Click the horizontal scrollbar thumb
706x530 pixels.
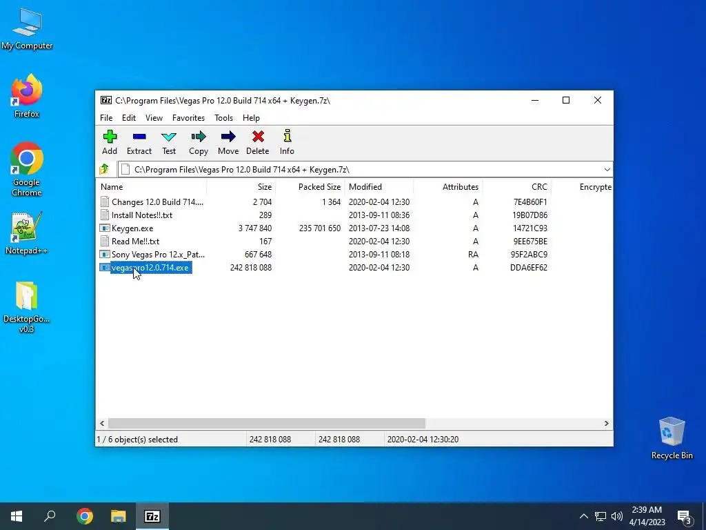pos(267,423)
